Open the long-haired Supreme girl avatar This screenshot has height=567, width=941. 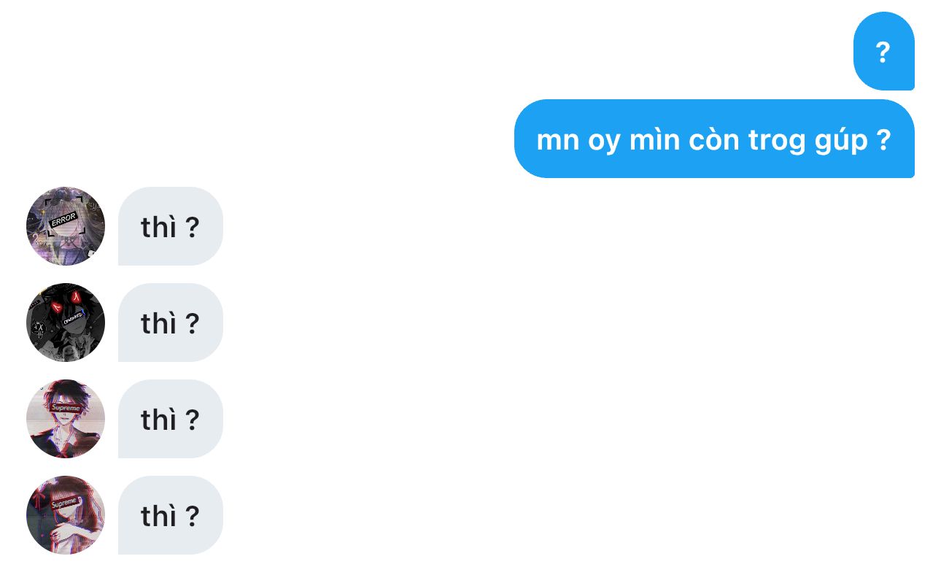(66, 515)
